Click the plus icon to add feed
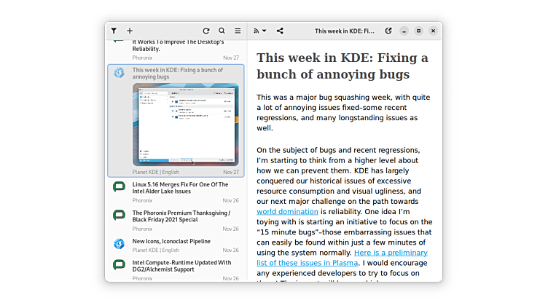The width and height of the screenshot is (548, 308). [x=130, y=31]
